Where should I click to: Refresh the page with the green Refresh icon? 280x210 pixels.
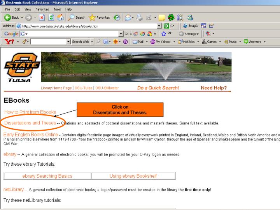[x=51, y=17]
